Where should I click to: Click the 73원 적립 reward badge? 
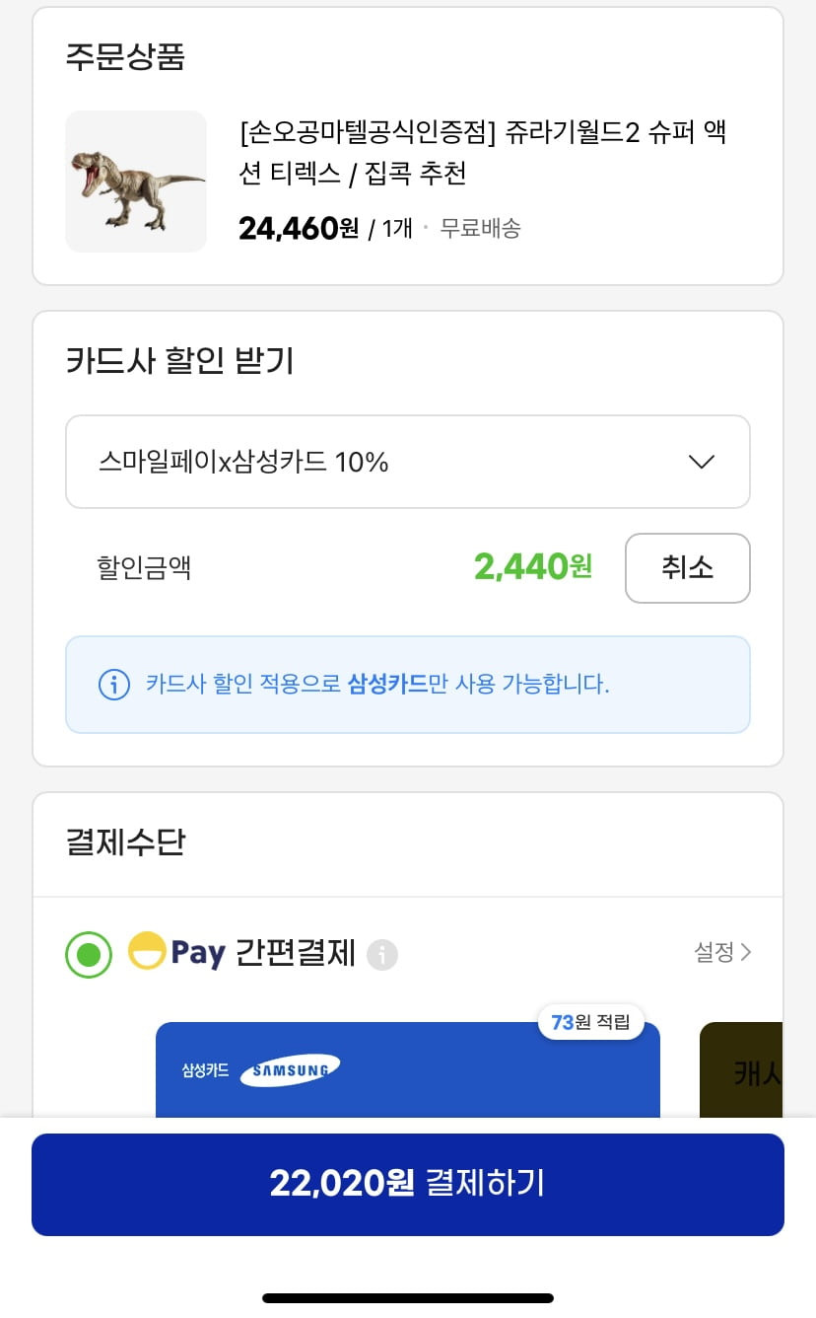coord(590,1022)
